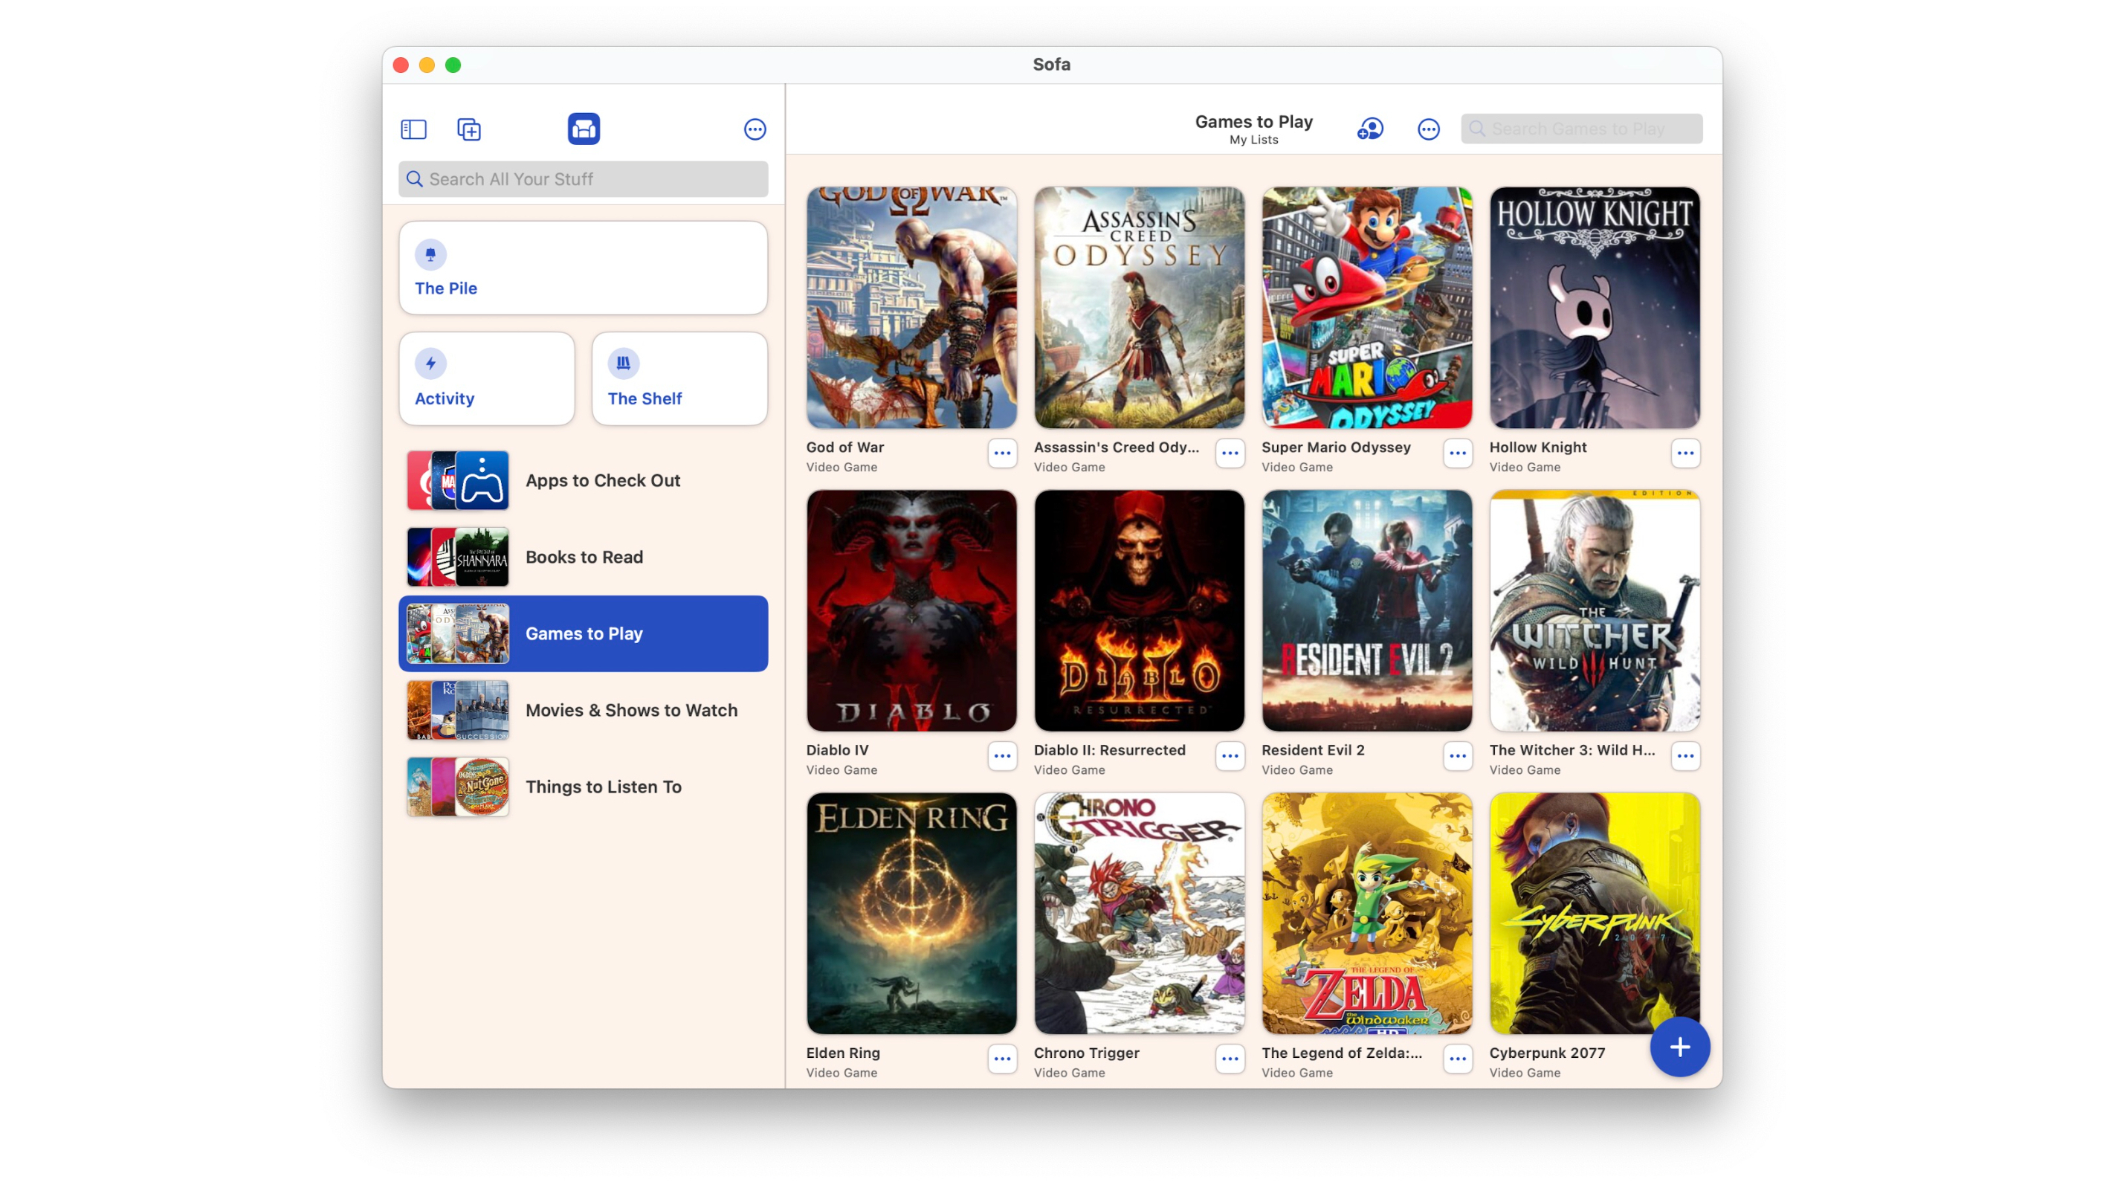
Task: Select the Games to Play list item
Action: tap(583, 633)
